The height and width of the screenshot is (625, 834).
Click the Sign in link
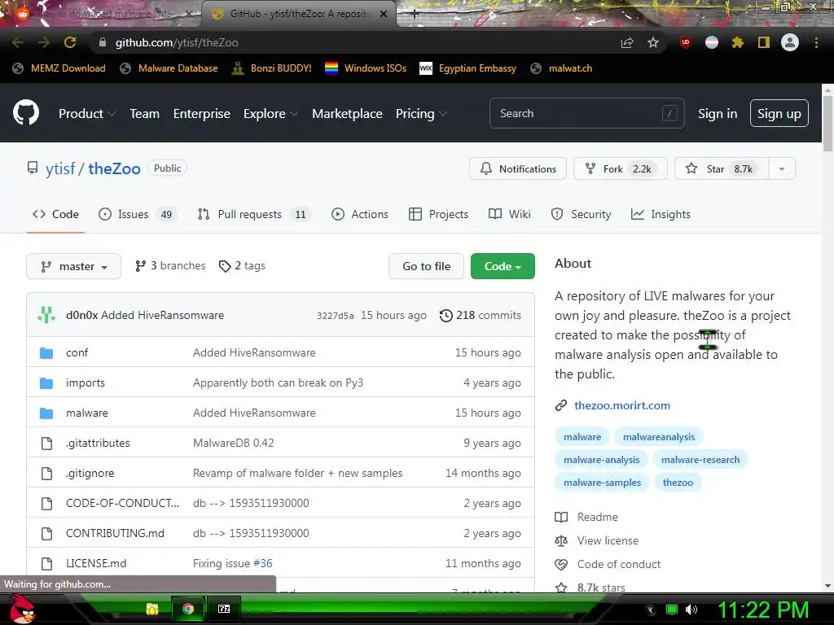click(x=717, y=114)
